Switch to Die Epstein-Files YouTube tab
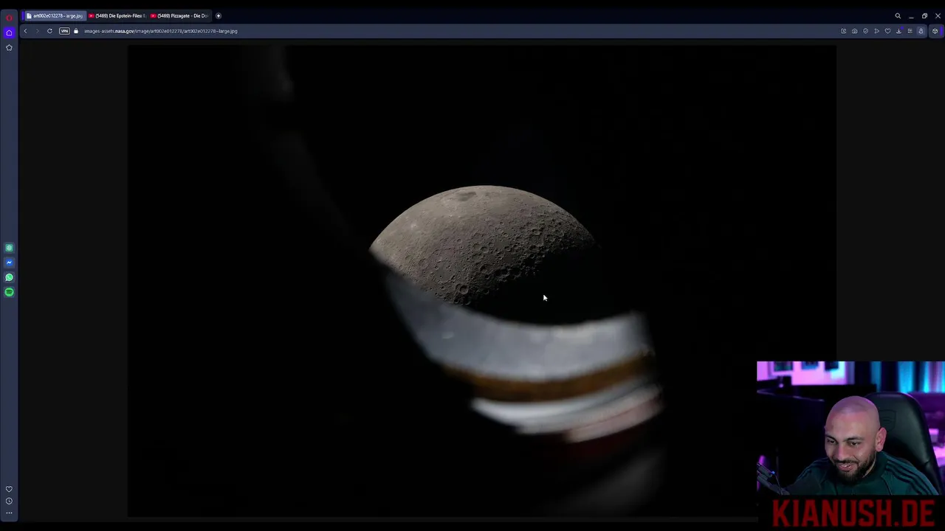The width and height of the screenshot is (945, 531). click(117, 15)
